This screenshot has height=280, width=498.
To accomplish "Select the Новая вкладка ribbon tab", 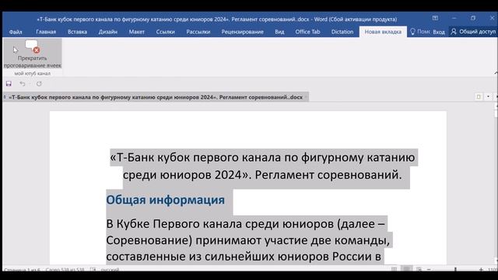I will click(383, 32).
